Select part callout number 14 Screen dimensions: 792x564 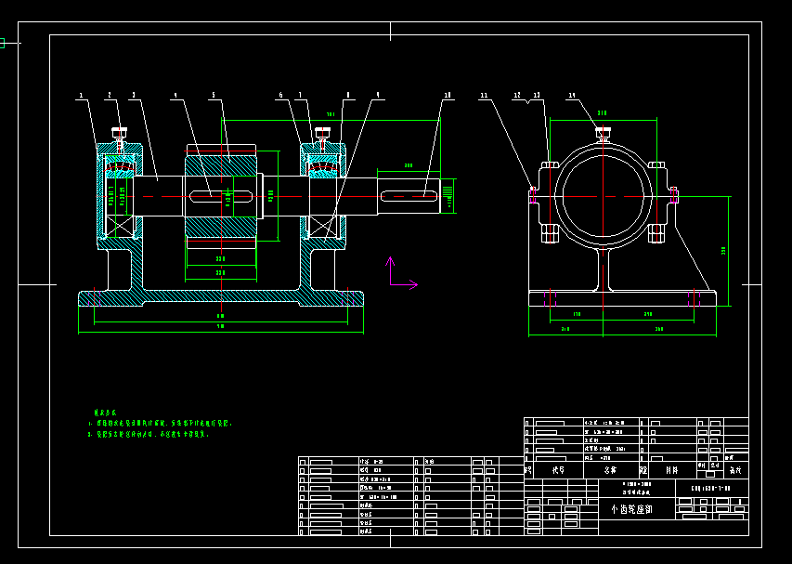tap(572, 95)
